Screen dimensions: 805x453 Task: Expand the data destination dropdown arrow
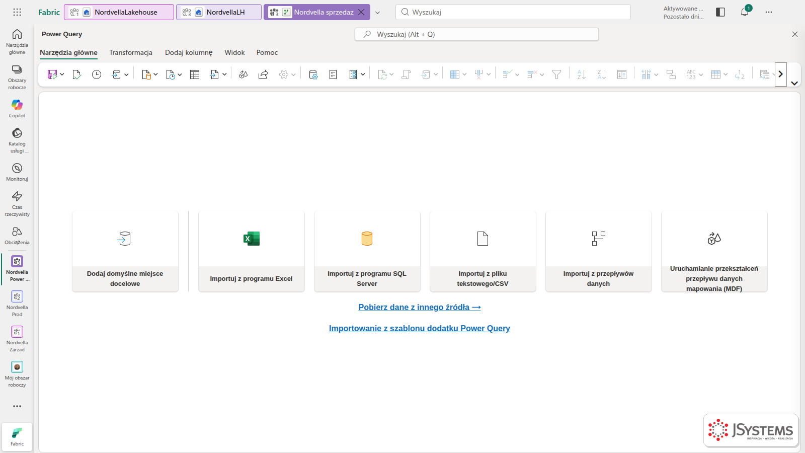126,74
